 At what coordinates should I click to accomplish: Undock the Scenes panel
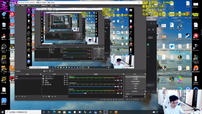41,74
